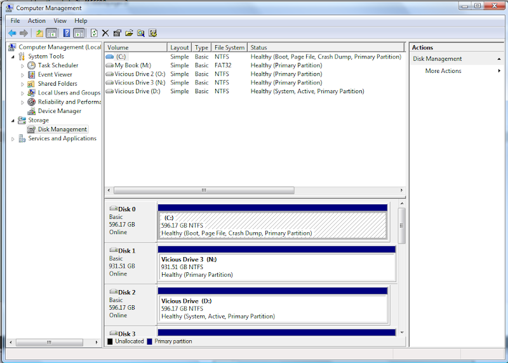Screen dimensions: 508x363
Task: Toggle Show/Hide Console Tree toolbar button
Action: (51, 33)
